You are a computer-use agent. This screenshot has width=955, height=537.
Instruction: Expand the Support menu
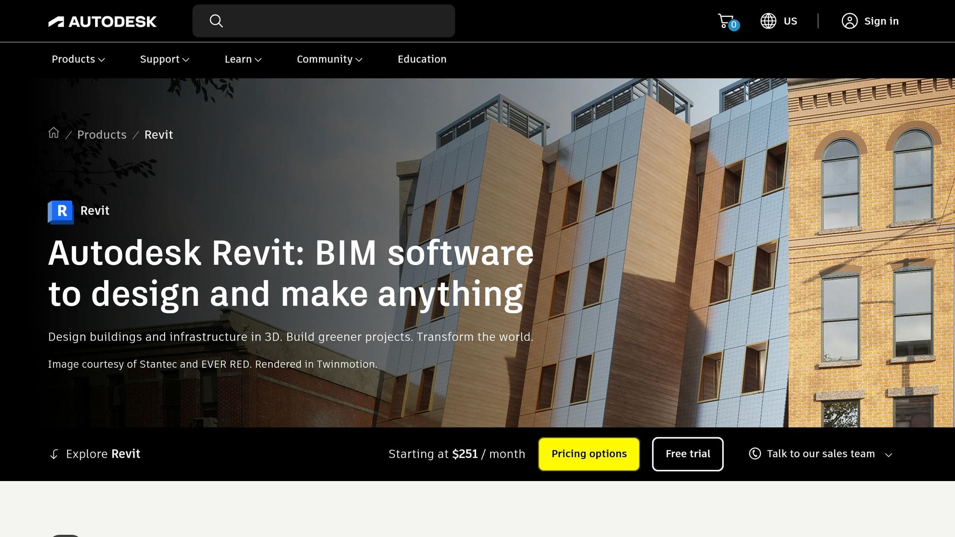165,59
